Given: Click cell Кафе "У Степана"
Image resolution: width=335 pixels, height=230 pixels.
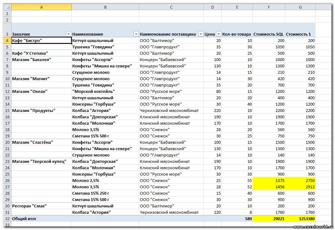Looking at the screenshot, I should click(41, 53).
